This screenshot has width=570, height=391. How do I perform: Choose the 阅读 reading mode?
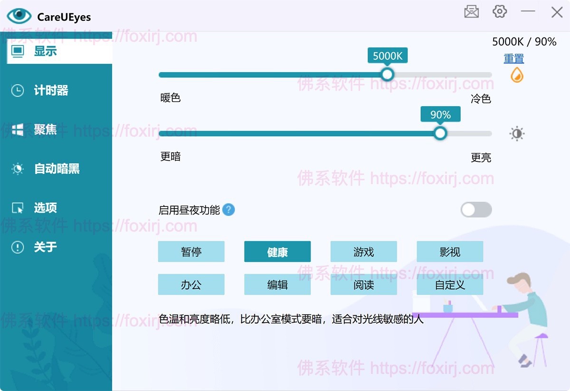pos(363,285)
